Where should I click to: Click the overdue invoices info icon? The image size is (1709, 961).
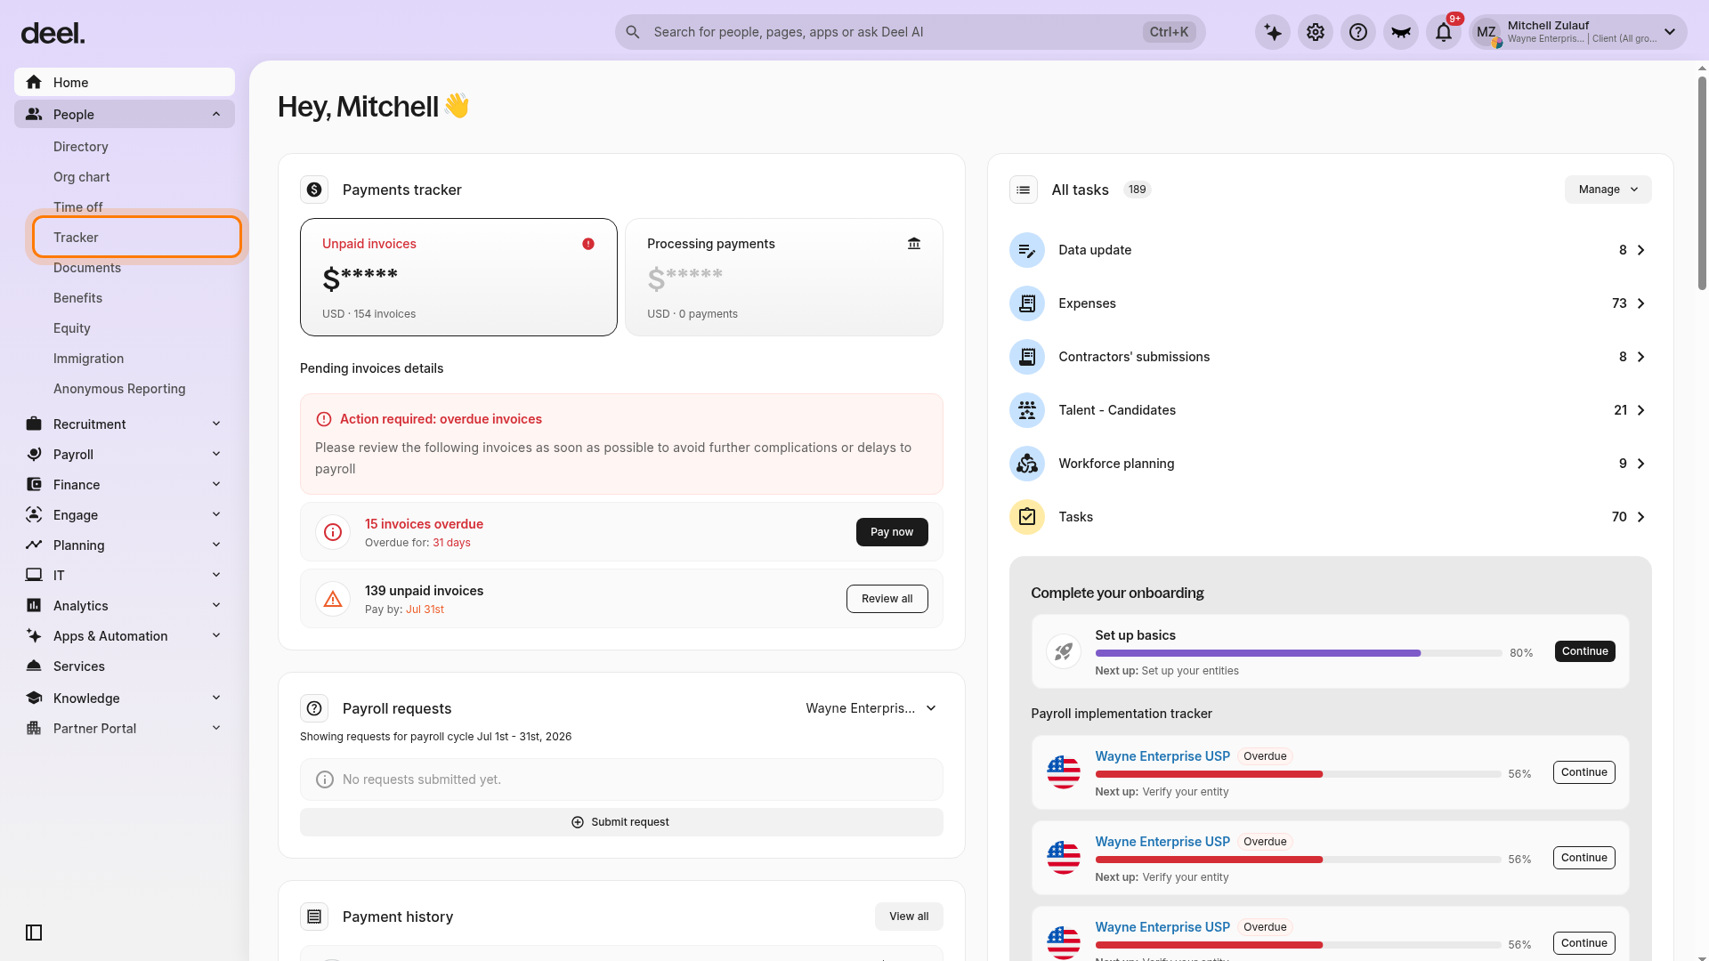[333, 532]
